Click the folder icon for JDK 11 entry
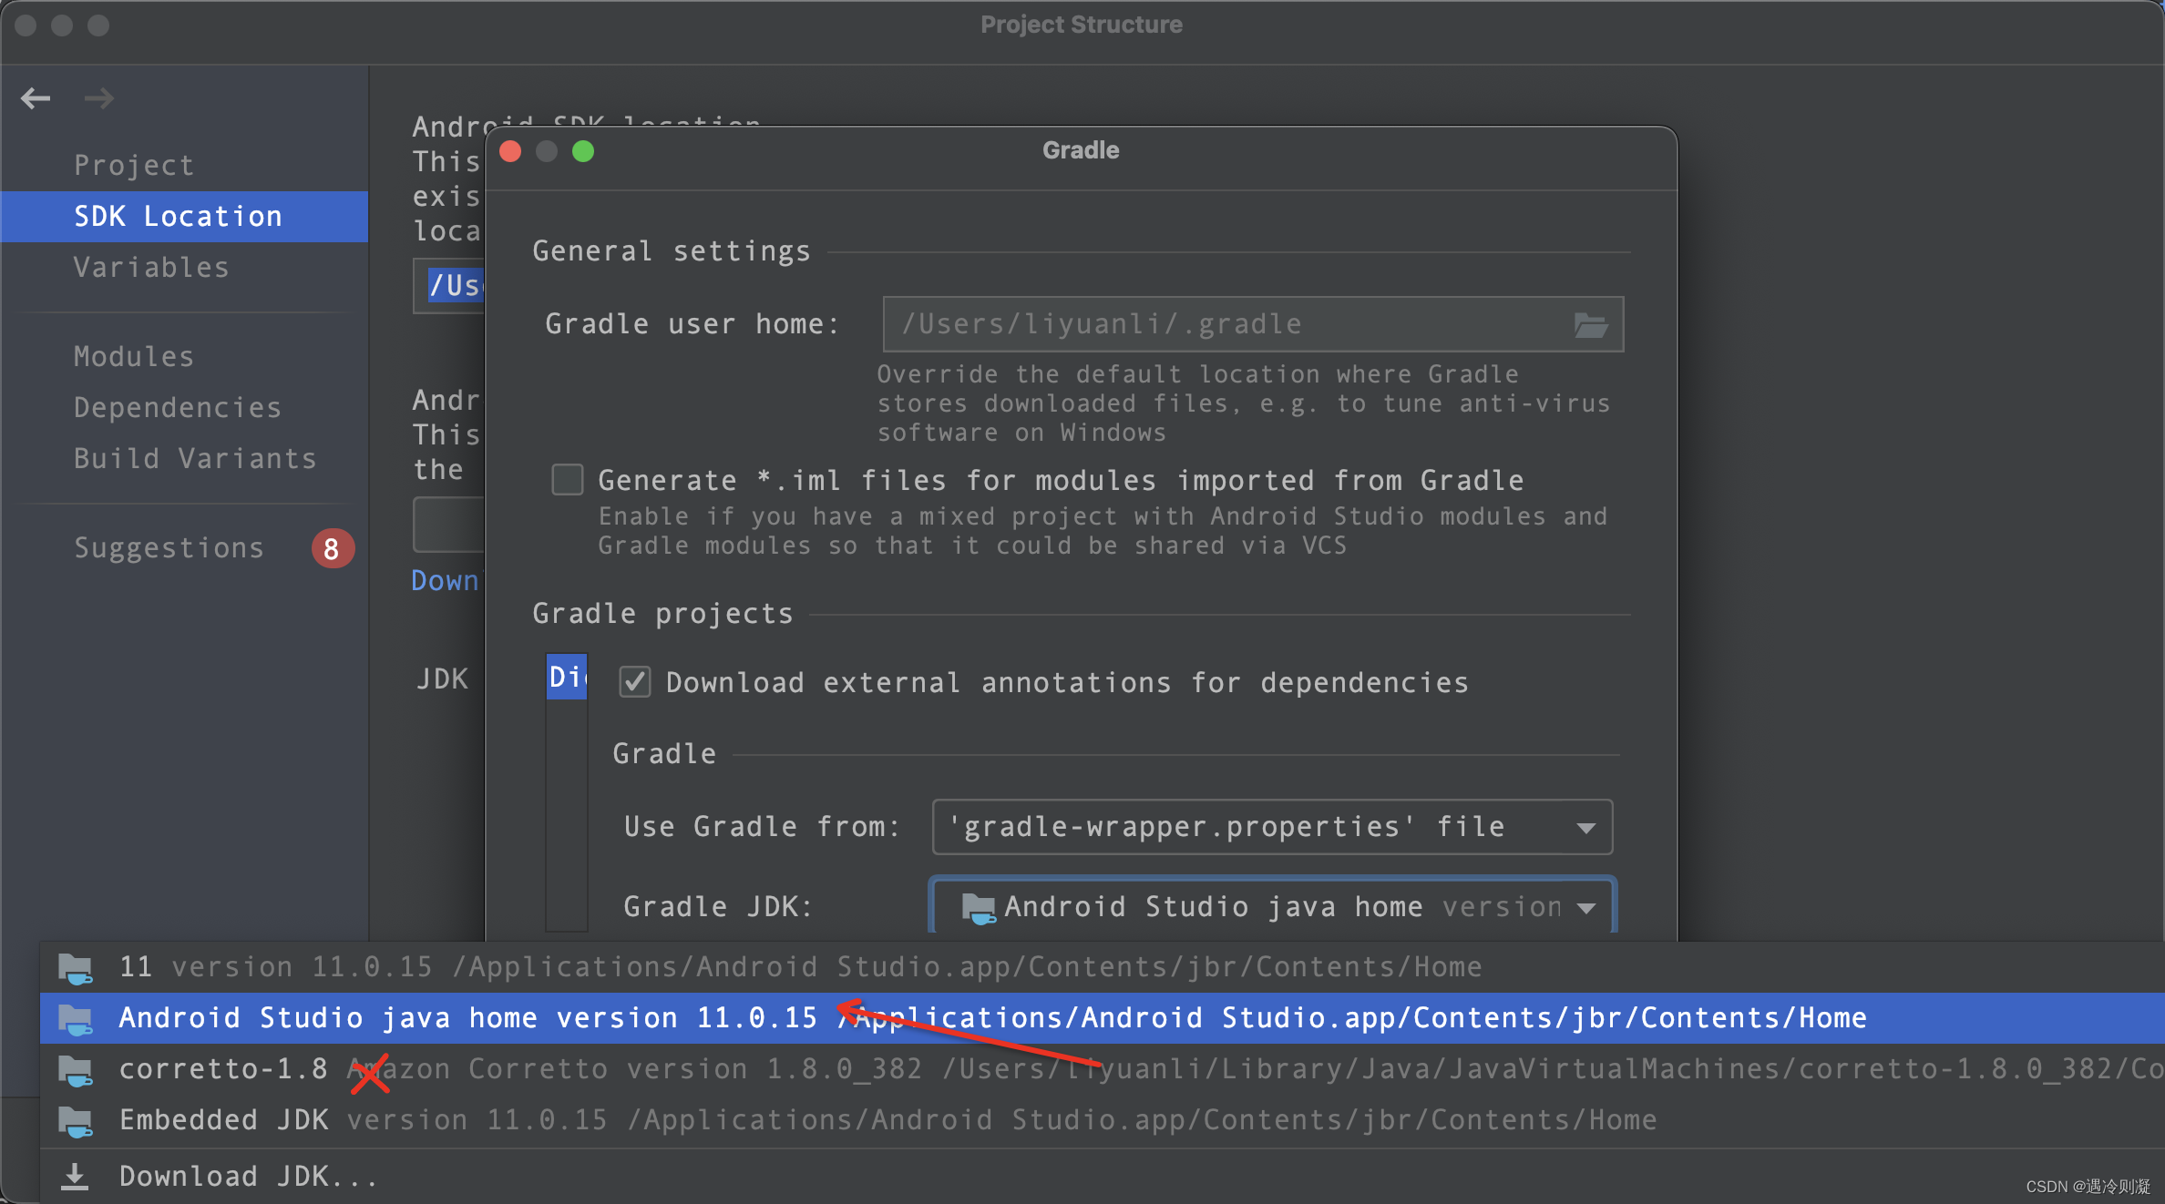The height and width of the screenshot is (1204, 2165). pos(76,968)
